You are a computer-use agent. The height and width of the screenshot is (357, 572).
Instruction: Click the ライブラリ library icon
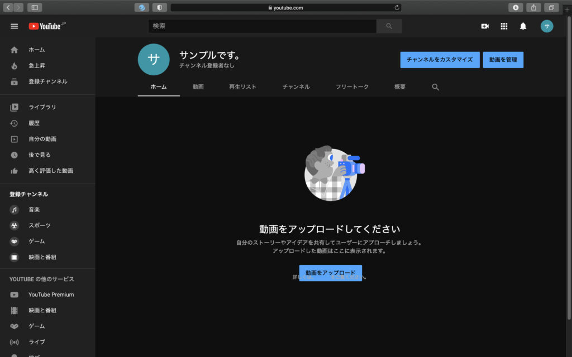[14, 108]
